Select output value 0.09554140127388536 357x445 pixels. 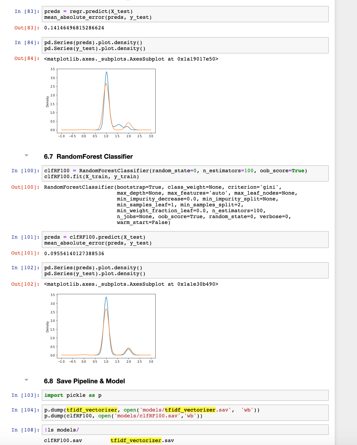[x=74, y=253]
